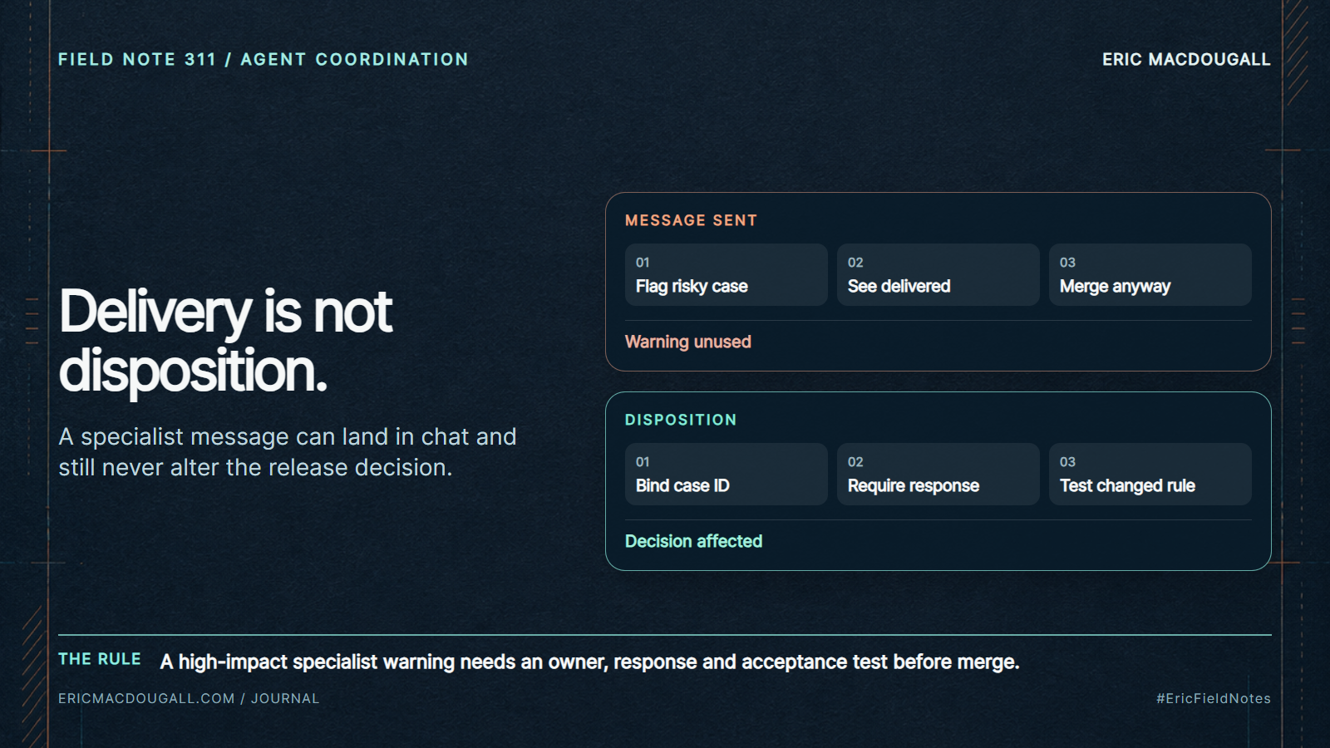The width and height of the screenshot is (1330, 748).
Task: Click the 'Decision affected' outcome label
Action: coord(693,541)
